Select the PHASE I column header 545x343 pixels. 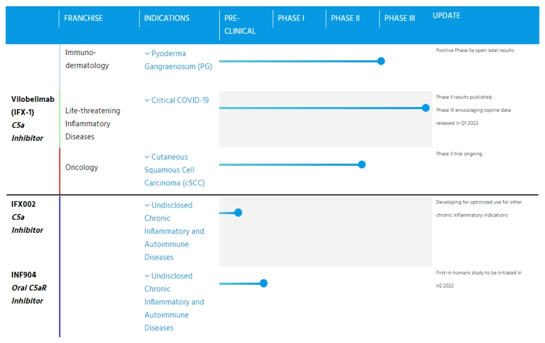pyautogui.click(x=291, y=18)
